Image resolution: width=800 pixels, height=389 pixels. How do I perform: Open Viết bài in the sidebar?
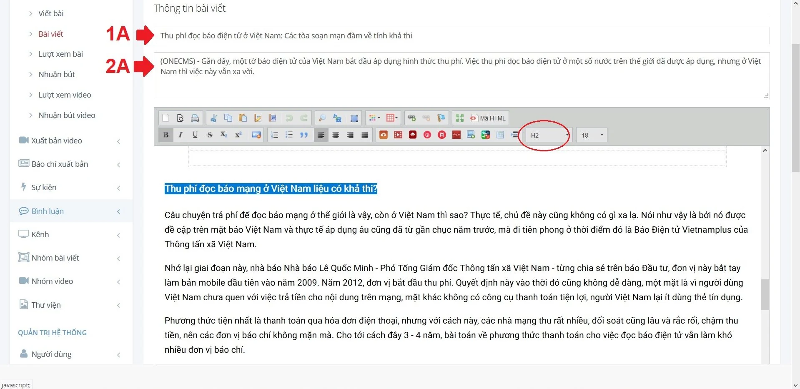51,13
